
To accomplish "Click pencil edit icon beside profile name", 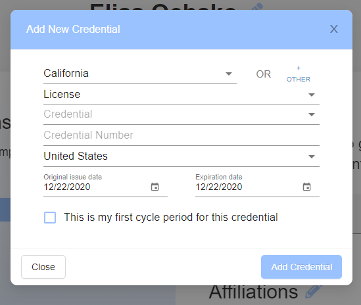I will [x=257, y=7].
